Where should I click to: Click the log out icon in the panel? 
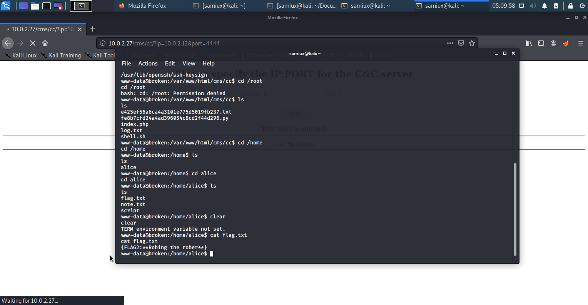pos(582,6)
